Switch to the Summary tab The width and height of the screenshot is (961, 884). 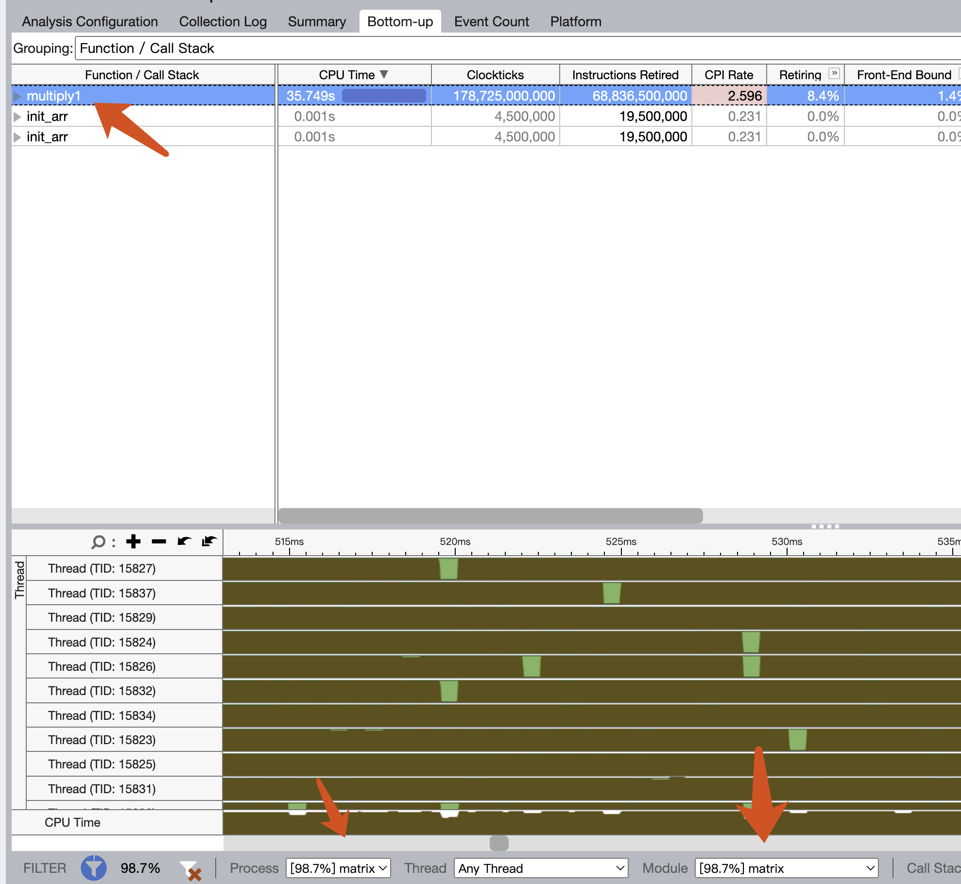(x=316, y=21)
